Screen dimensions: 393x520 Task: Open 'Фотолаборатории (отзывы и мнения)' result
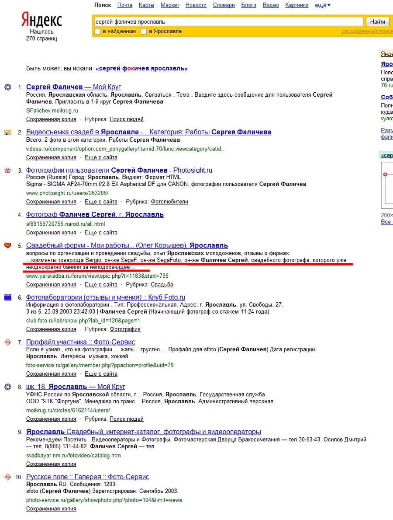(x=106, y=297)
